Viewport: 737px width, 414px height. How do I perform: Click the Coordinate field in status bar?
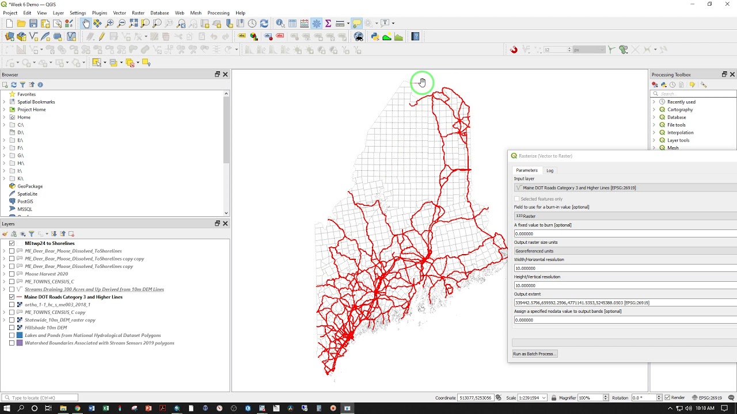pyautogui.click(x=475, y=398)
